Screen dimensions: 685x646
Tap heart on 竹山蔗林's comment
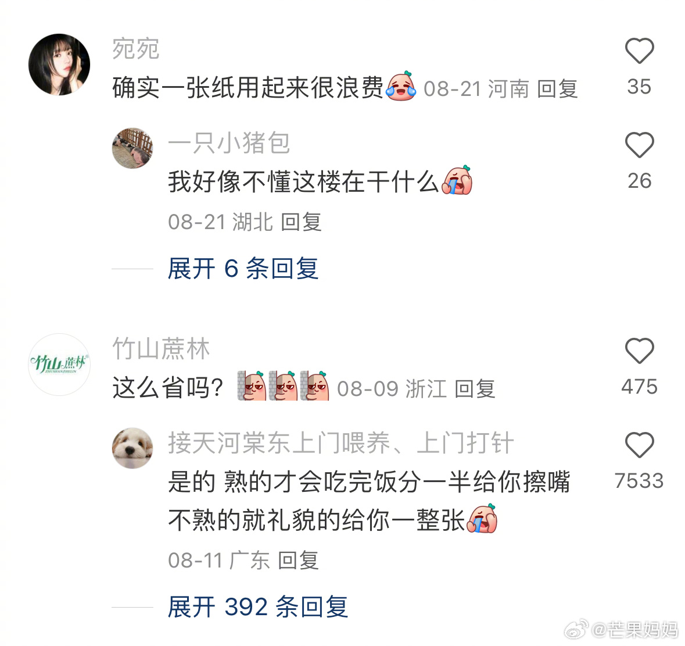[639, 351]
